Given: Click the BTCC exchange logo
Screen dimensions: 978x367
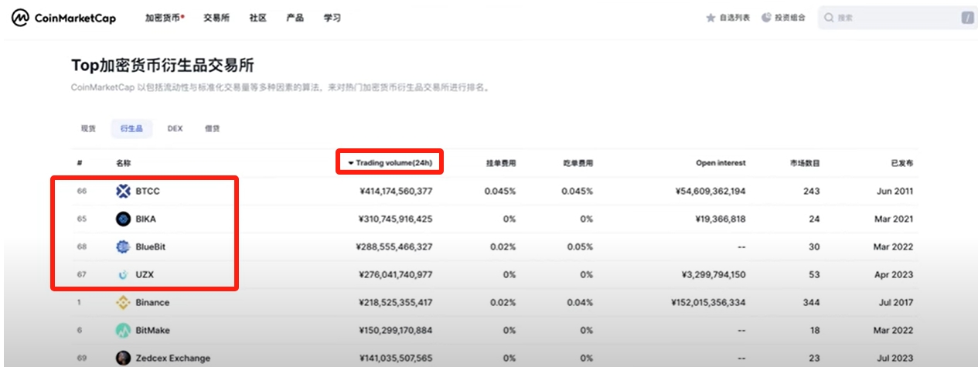Looking at the screenshot, I should [123, 191].
